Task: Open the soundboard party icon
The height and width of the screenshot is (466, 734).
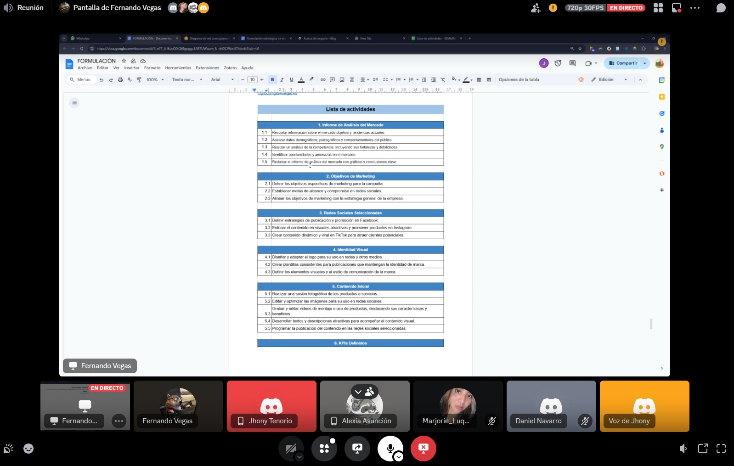Action: (x=8, y=449)
